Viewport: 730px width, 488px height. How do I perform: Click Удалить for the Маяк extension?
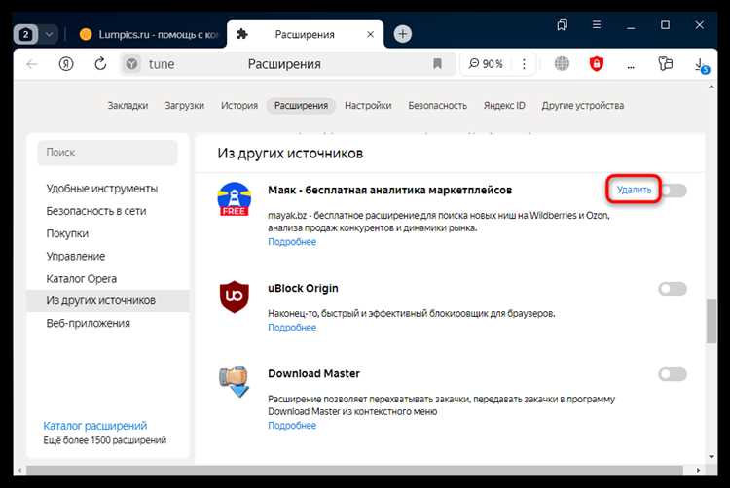tap(634, 190)
